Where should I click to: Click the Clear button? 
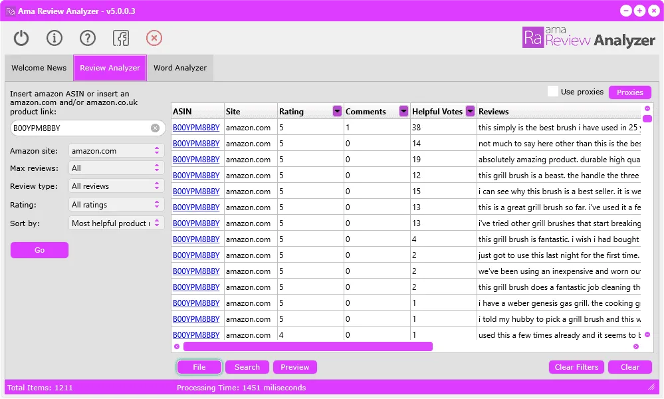pos(629,367)
